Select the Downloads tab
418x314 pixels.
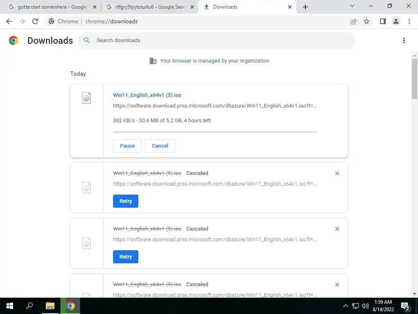(247, 7)
